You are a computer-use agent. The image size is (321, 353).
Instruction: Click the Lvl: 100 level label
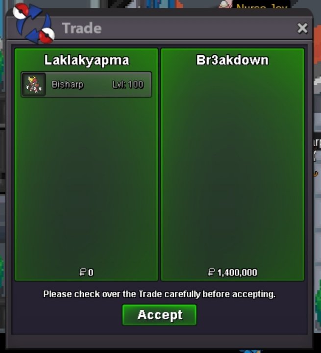[x=127, y=84]
